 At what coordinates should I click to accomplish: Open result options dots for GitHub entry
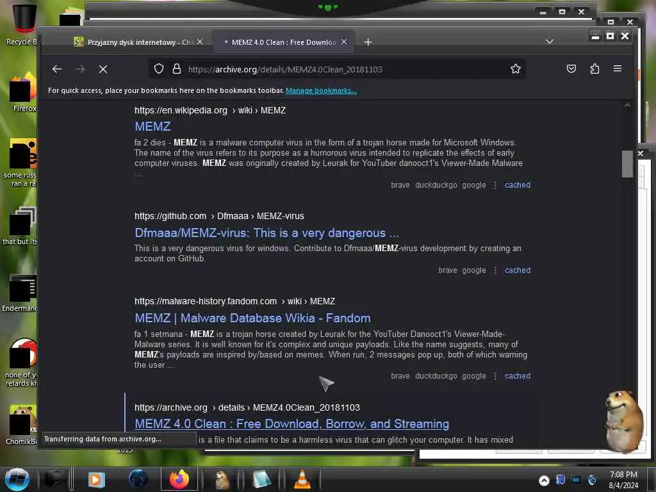click(495, 270)
